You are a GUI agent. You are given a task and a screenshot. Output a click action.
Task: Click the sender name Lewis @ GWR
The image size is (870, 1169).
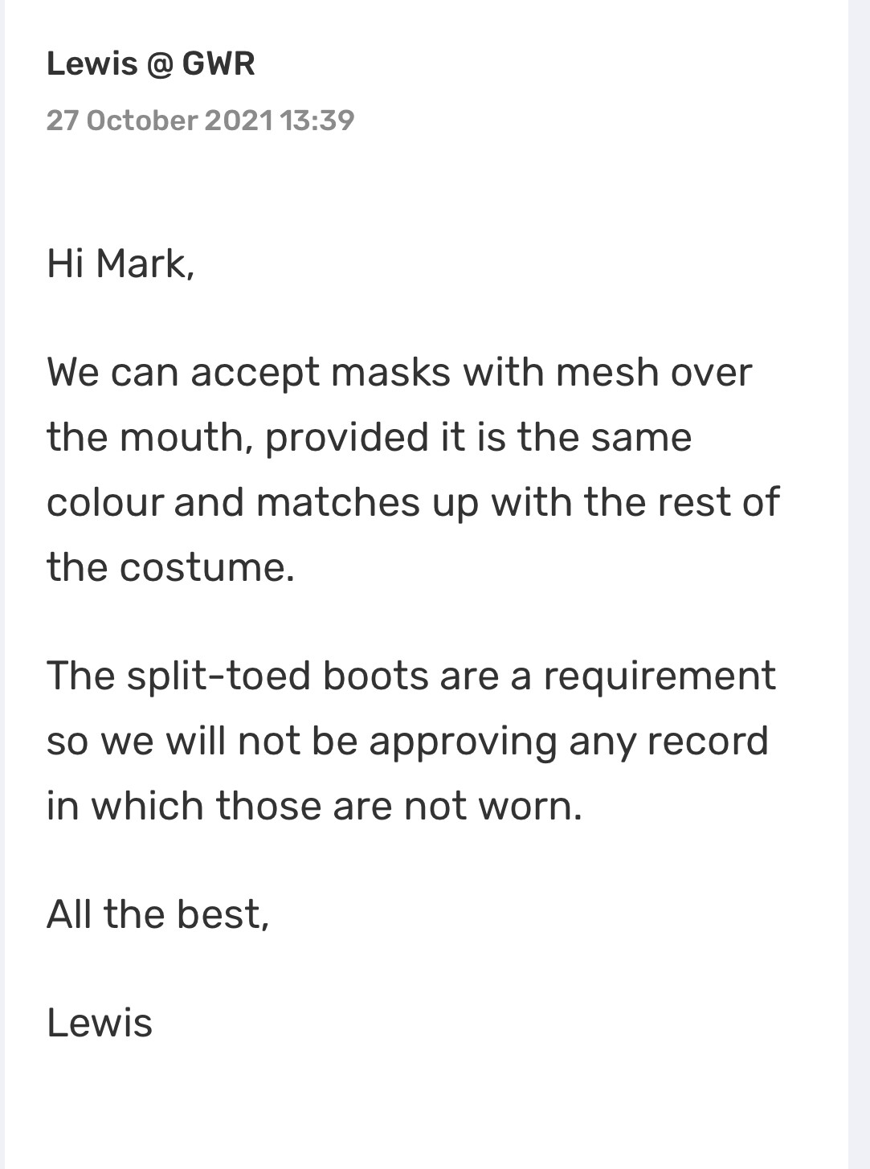151,63
